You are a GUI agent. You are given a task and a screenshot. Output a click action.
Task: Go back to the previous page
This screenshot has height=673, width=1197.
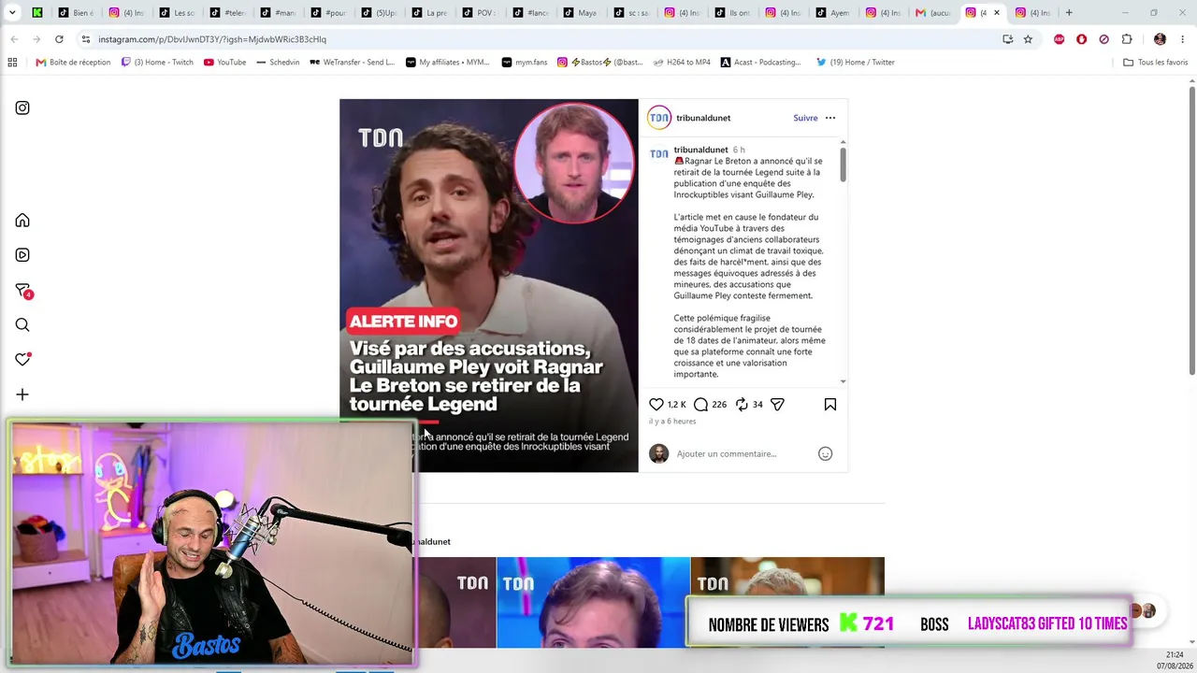point(14,39)
